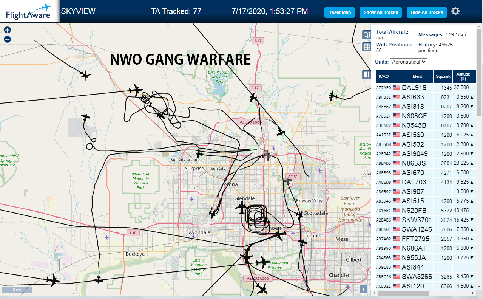
Task: Click the zoom in plus button
Action: [8, 30]
